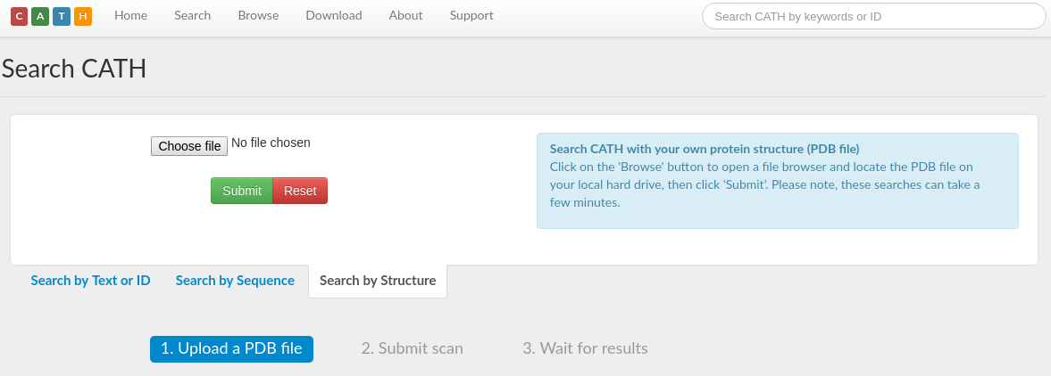Viewport: 1051px width, 376px height.
Task: Click the green Submit button
Action: pos(241,191)
